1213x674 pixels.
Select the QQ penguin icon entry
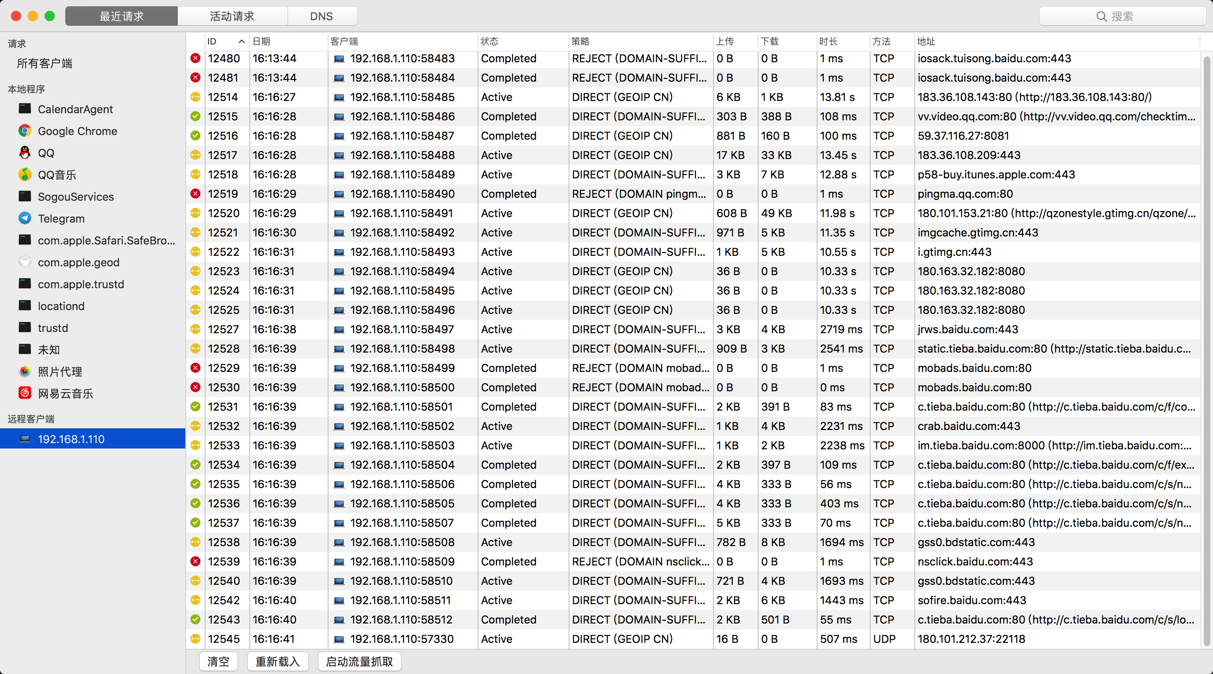[24, 153]
